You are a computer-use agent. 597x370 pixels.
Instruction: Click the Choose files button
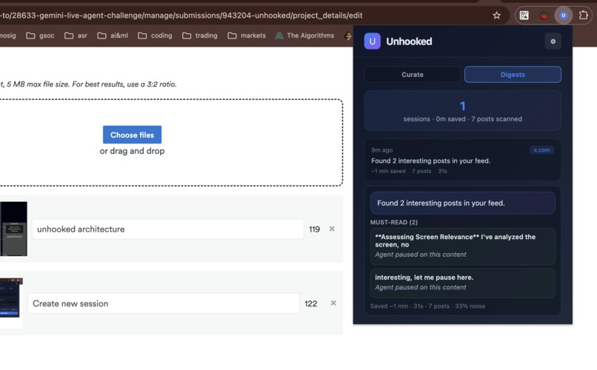(x=132, y=135)
